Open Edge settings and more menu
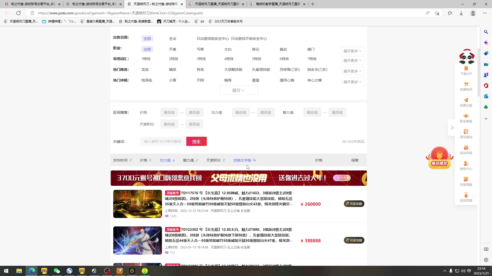Viewport: 492px width, 276px height. [x=485, y=13]
